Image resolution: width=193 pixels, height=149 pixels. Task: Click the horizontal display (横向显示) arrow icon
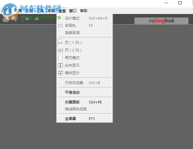click(60, 73)
